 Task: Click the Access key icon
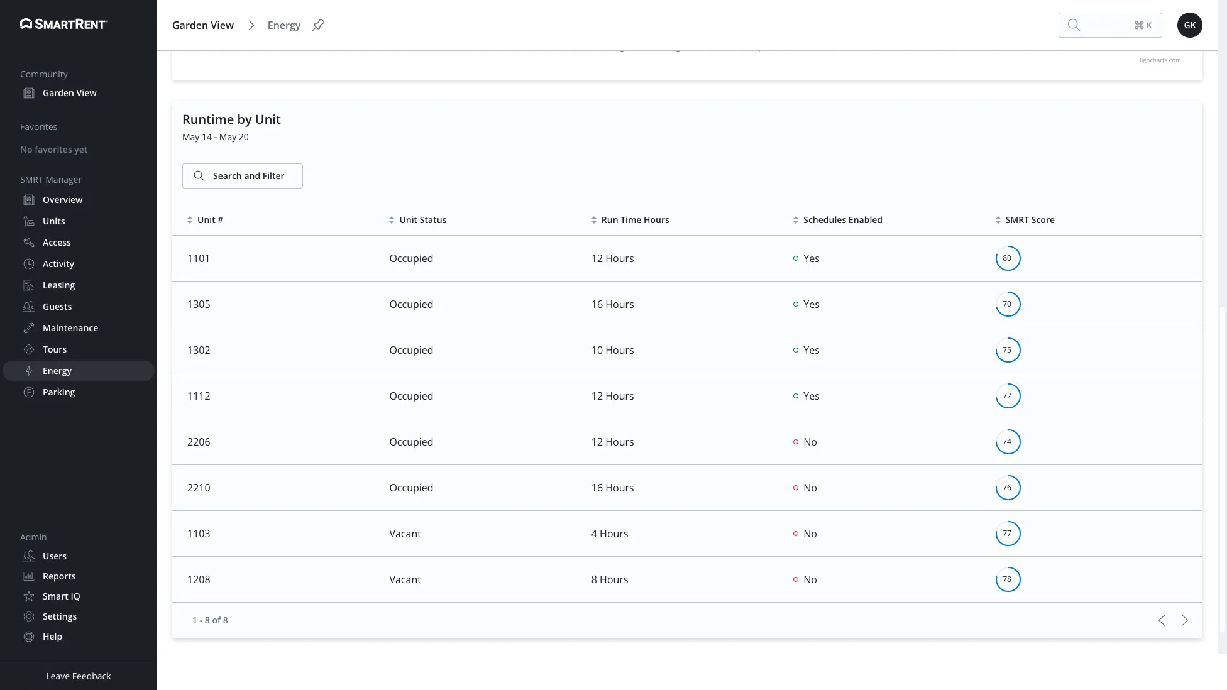(29, 243)
